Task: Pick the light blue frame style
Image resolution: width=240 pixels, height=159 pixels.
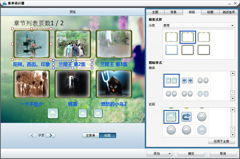Action: (172, 50)
